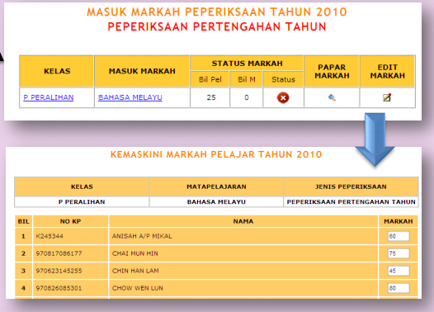Click the Bil M value 0
The width and height of the screenshot is (434, 312).
click(247, 97)
